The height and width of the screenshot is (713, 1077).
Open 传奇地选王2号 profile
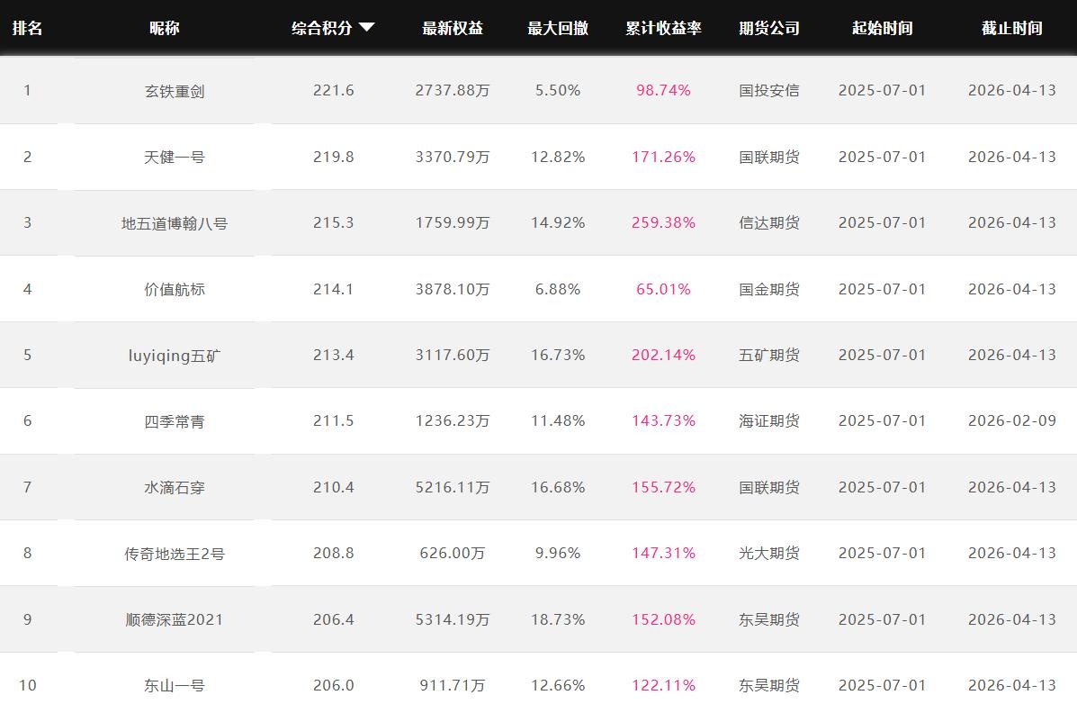click(x=175, y=554)
